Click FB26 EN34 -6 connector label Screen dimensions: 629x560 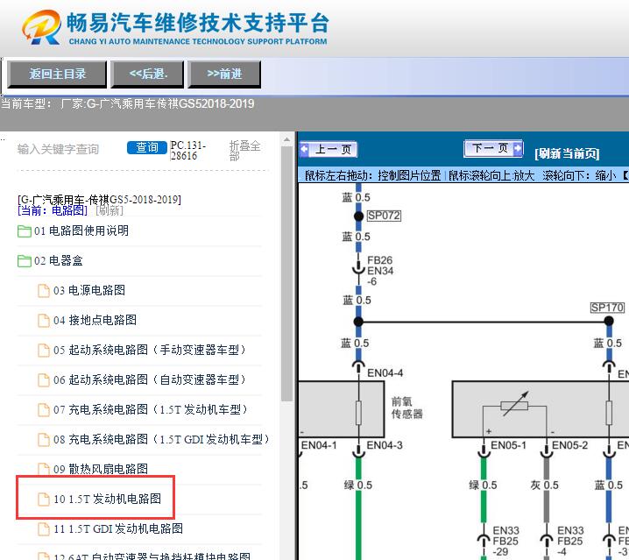tap(380, 271)
